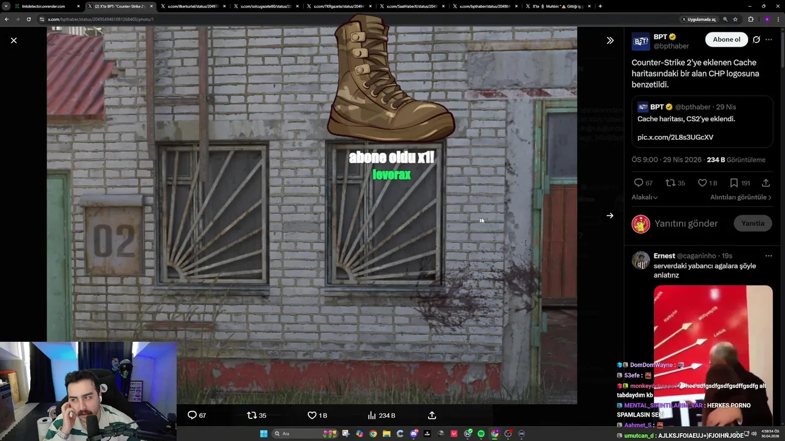
Task: Open the @bptharber handle link
Action: pyautogui.click(x=671, y=46)
